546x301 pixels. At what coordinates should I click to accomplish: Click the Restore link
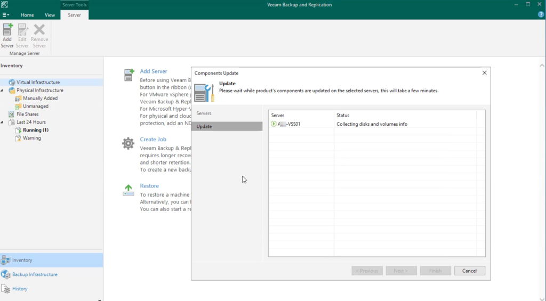point(149,186)
